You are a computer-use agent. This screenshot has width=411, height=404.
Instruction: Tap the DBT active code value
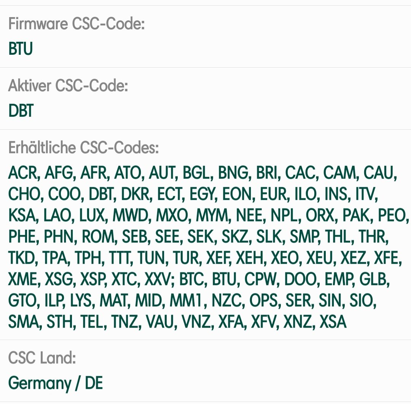21,111
